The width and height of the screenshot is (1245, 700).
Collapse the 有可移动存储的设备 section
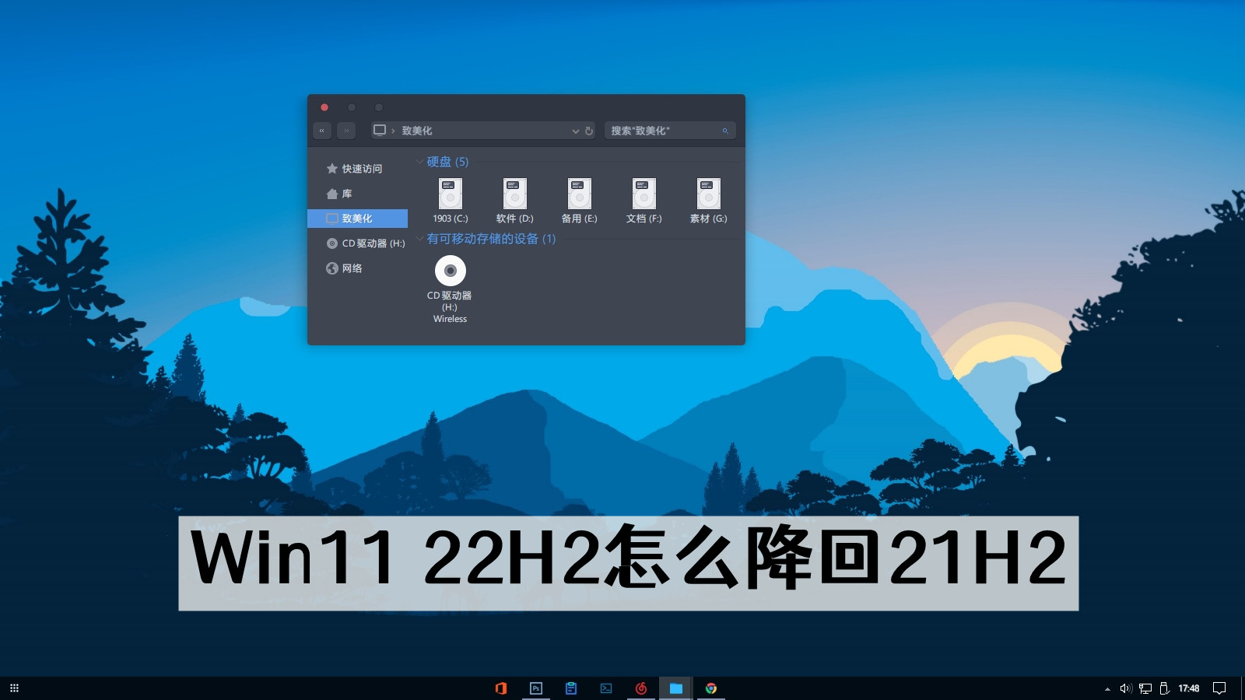pos(419,240)
